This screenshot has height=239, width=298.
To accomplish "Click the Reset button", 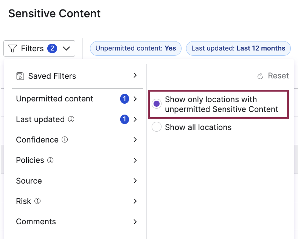I will pyautogui.click(x=273, y=76).
